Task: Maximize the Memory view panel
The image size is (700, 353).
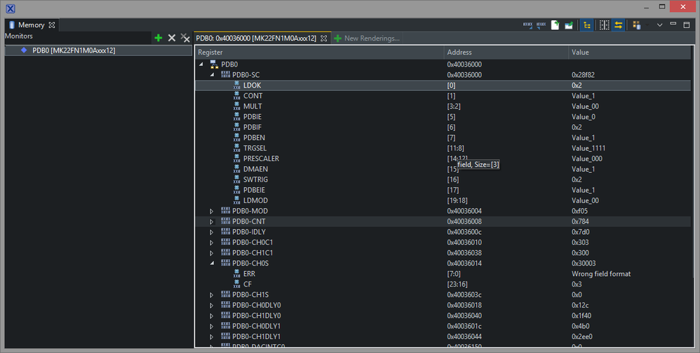Action: (687, 25)
